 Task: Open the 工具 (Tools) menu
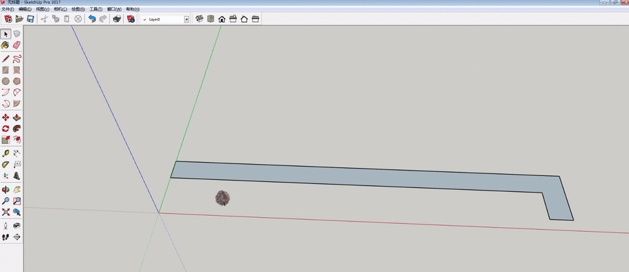96,9
